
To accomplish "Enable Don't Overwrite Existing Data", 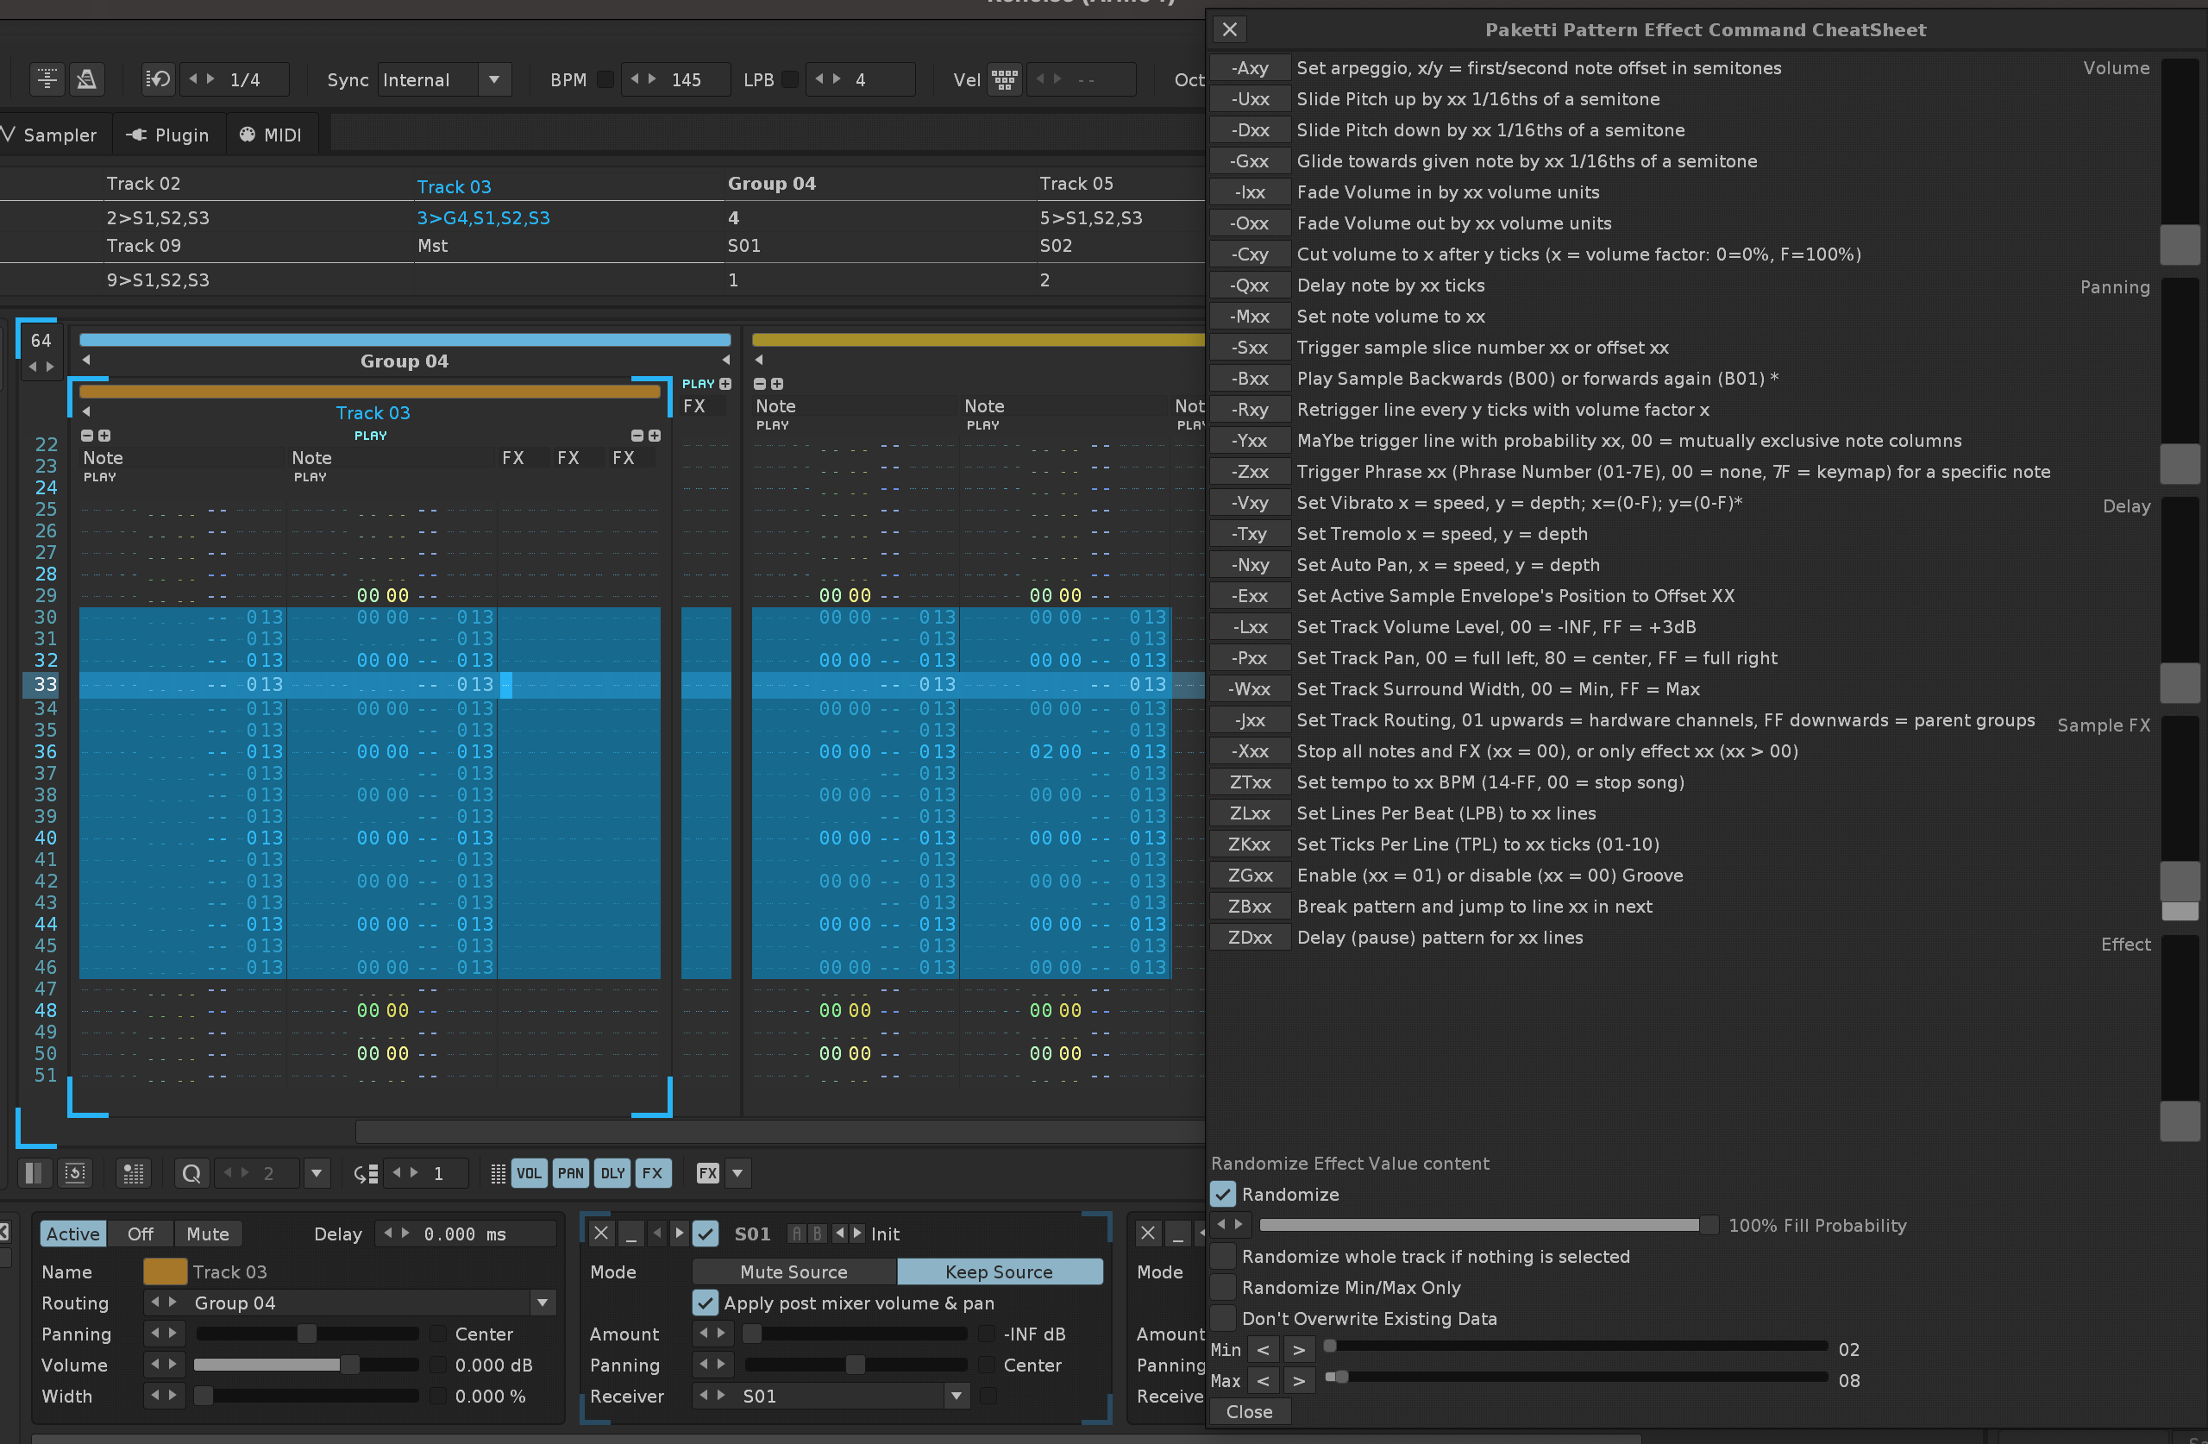I will pyautogui.click(x=1224, y=1319).
